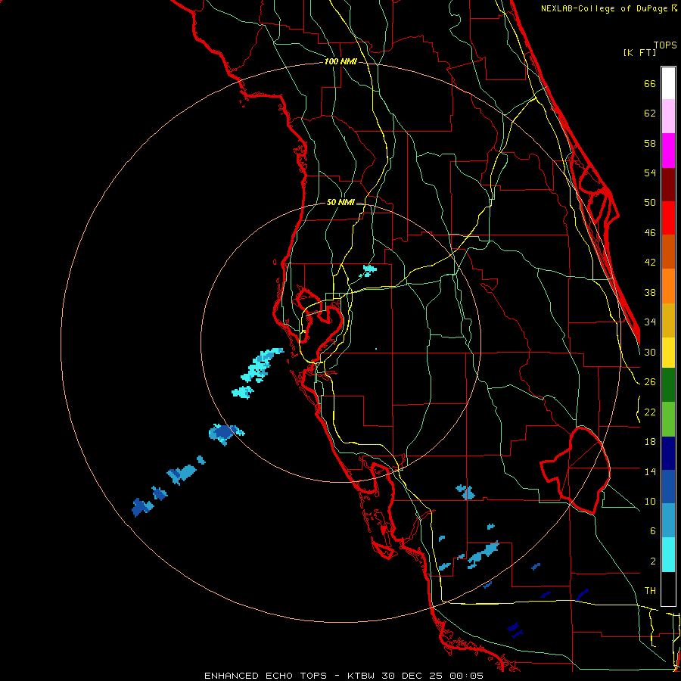Click the legend value '18'
The height and width of the screenshot is (681, 681).
tap(650, 442)
